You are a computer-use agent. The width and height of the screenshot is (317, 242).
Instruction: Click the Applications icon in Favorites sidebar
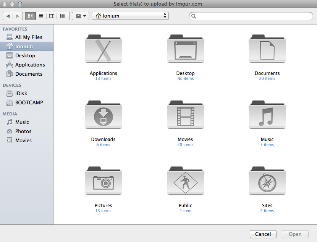[10, 65]
